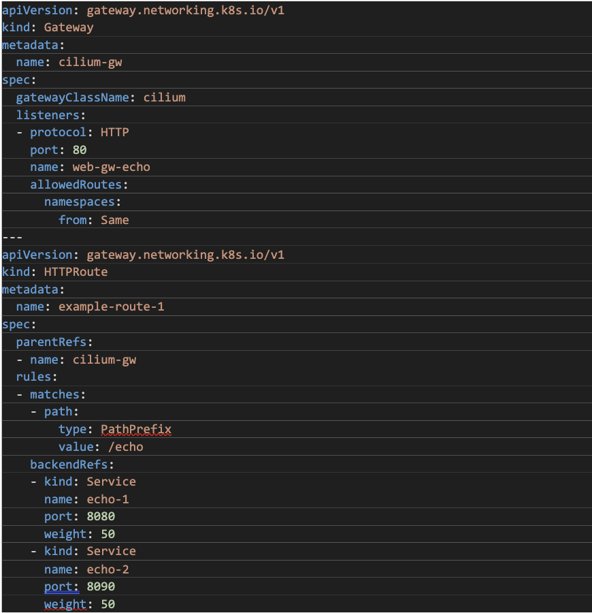Click the kind value HTTPRoute
This screenshot has width=592, height=613.
(x=76, y=272)
